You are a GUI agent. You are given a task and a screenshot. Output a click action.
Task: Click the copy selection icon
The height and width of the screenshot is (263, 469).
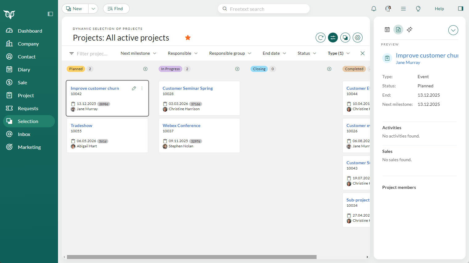click(x=345, y=37)
